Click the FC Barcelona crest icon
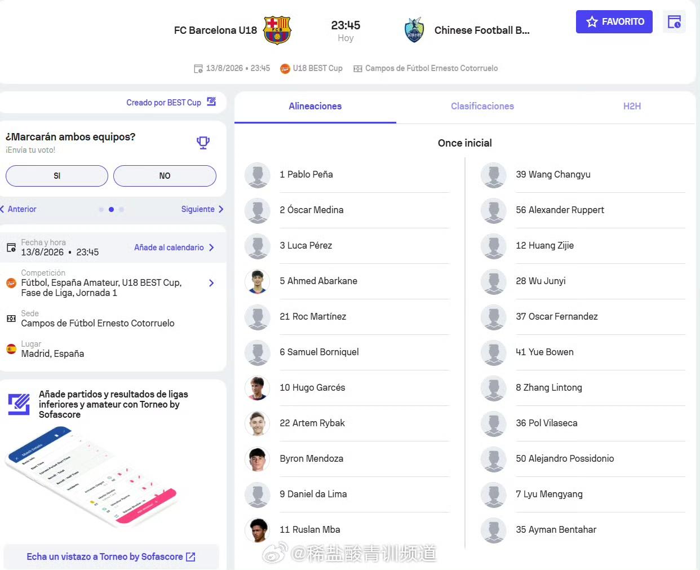700x570 pixels. (x=277, y=30)
